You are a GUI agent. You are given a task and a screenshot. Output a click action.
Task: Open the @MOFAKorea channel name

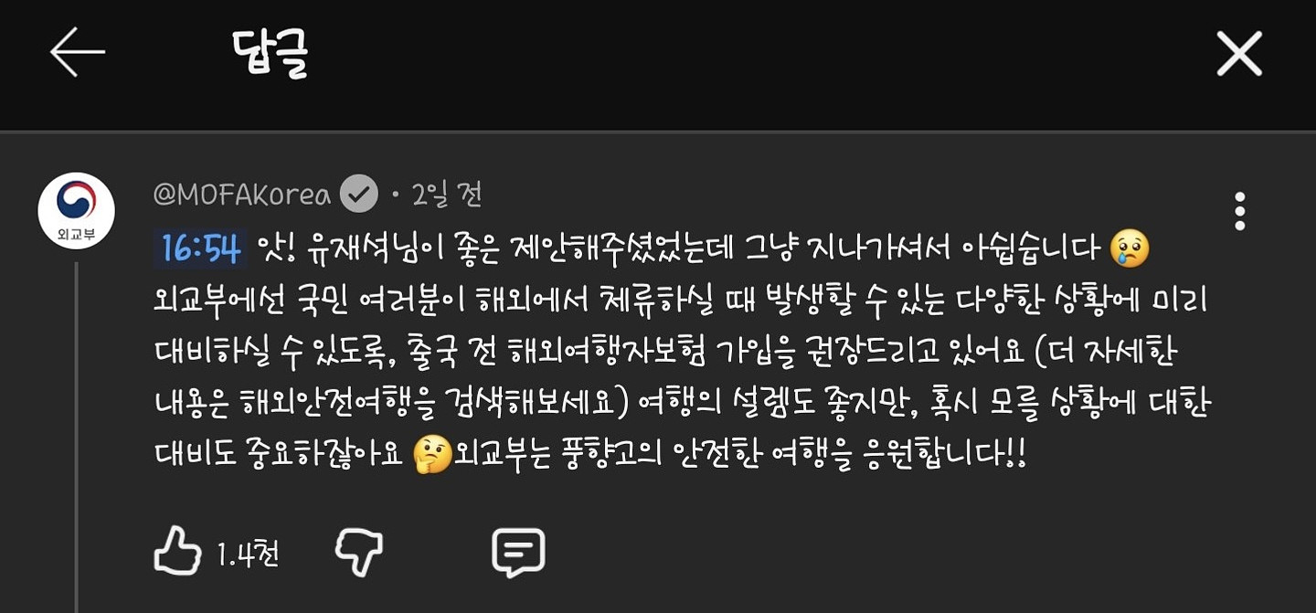coord(242,195)
